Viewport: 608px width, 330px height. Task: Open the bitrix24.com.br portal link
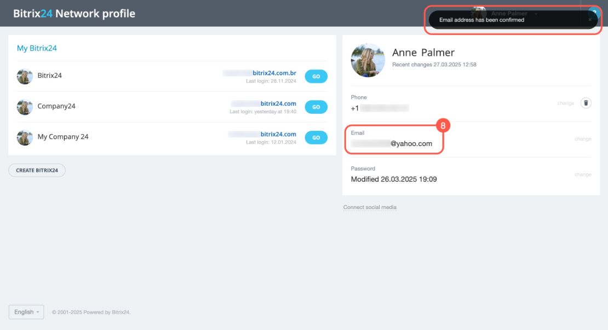274,73
